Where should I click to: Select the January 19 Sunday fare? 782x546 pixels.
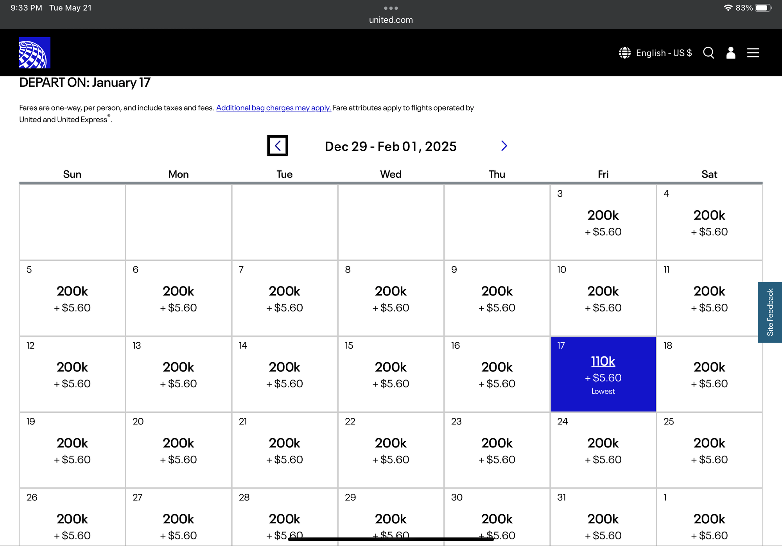(x=72, y=450)
